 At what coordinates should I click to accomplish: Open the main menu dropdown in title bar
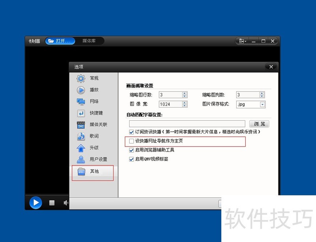pos(243,41)
